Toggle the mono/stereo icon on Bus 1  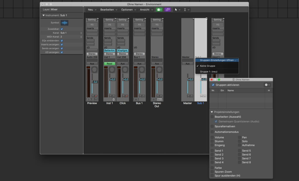pyautogui.click(x=136, y=100)
